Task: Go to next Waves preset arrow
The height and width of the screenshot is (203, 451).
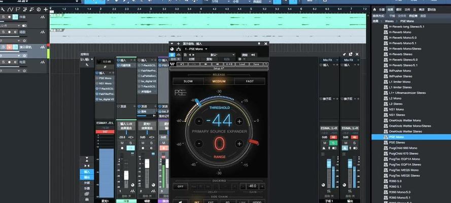Action: click(217, 64)
